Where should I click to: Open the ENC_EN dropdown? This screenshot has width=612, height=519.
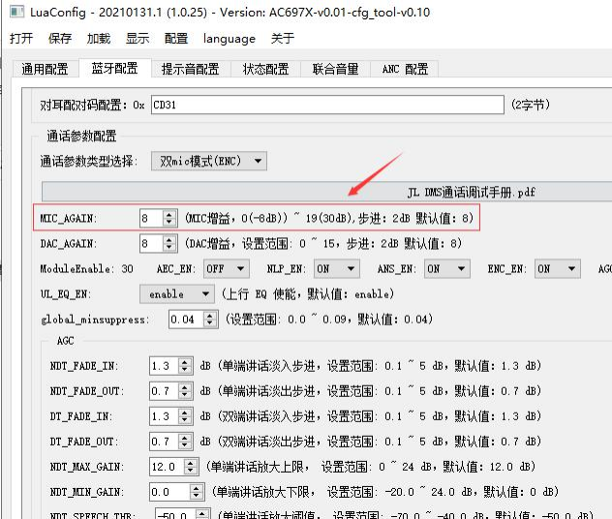pyautogui.click(x=558, y=268)
